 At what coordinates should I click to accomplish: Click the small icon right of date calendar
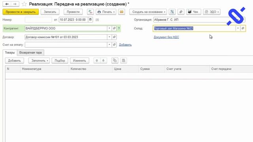point(97,20)
